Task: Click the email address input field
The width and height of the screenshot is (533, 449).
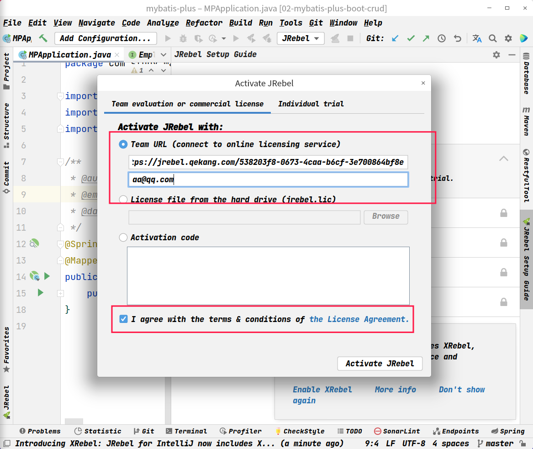Action: (268, 180)
